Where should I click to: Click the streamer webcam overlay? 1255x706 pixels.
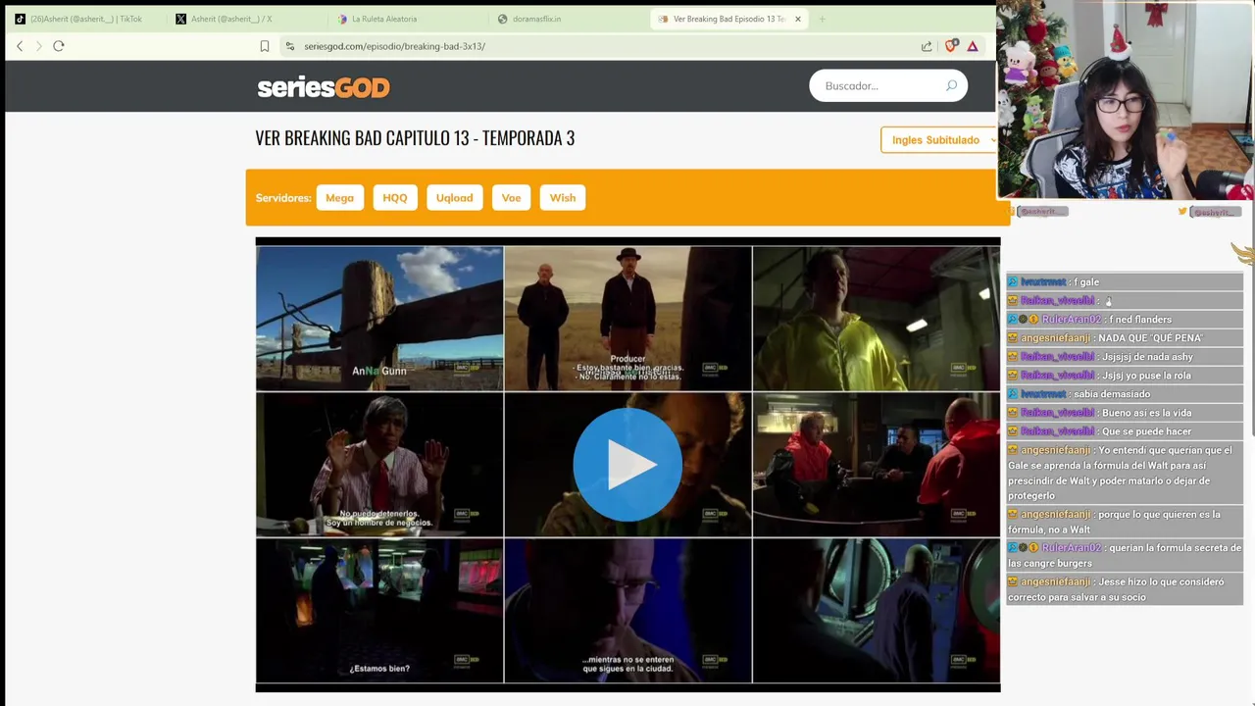click(1126, 100)
